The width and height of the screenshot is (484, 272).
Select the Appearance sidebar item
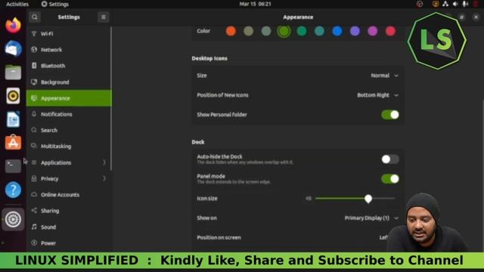coord(69,98)
